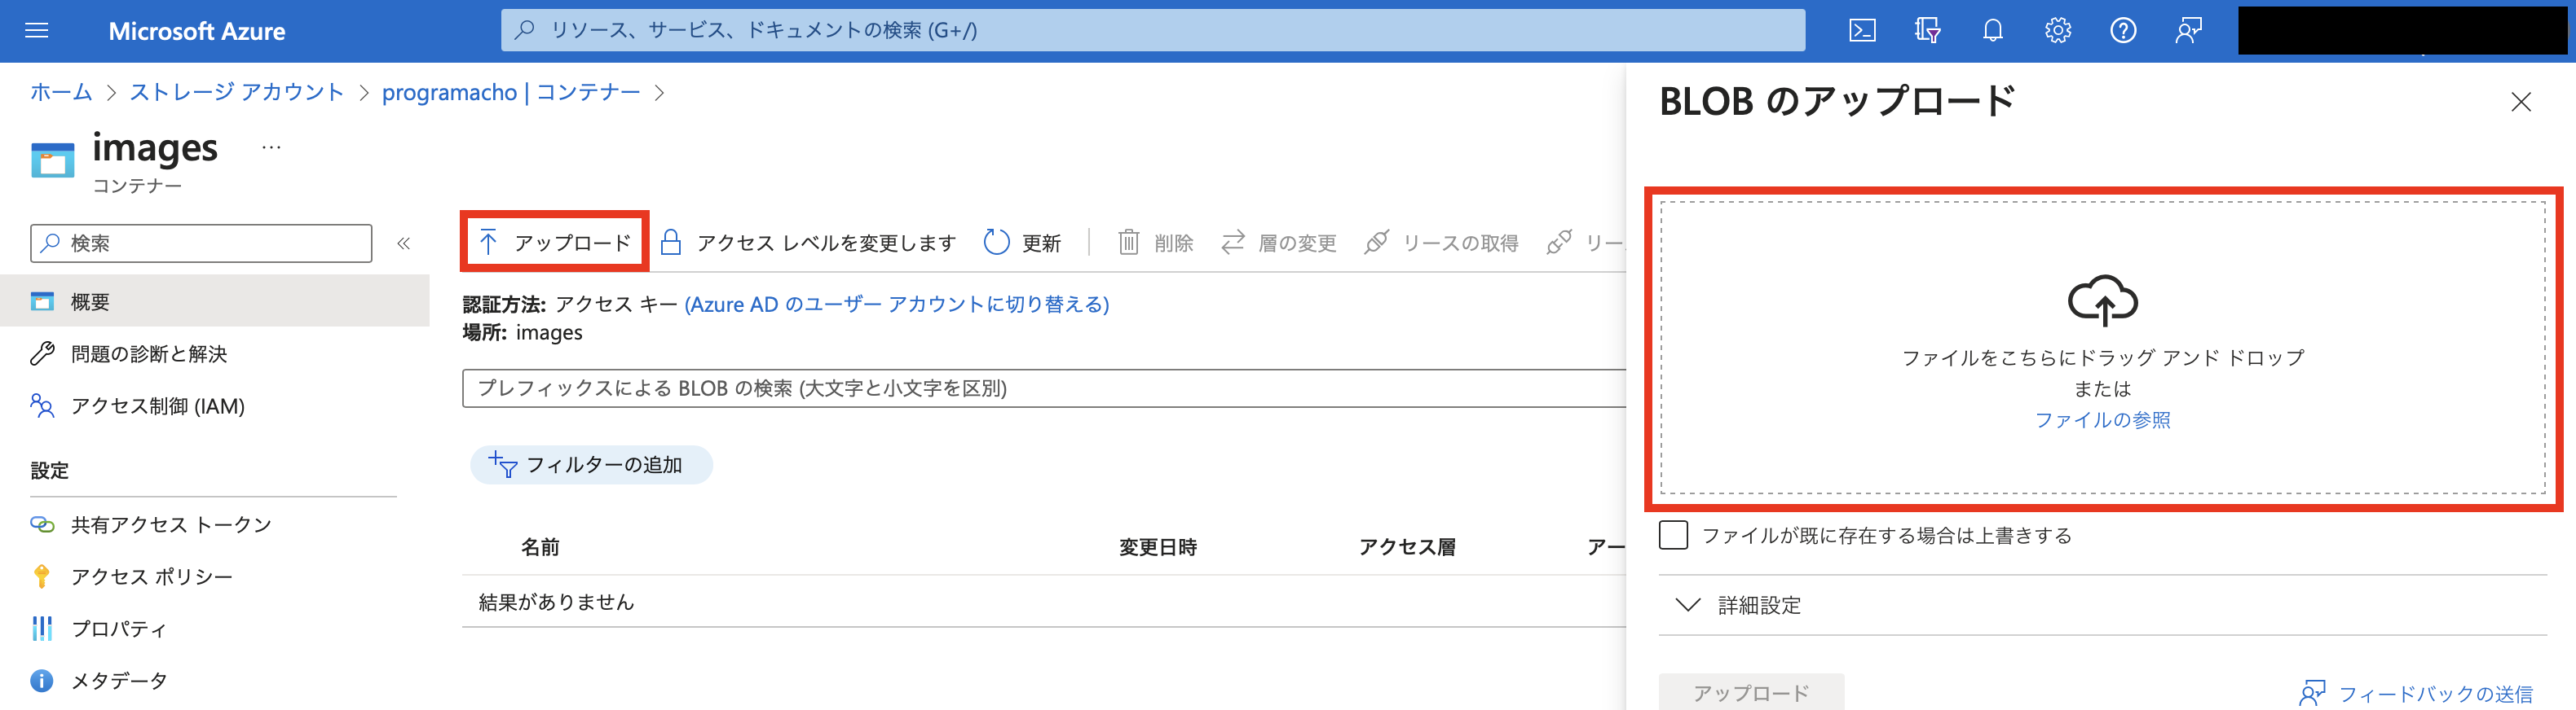Close the BLOB upload panel

pyautogui.click(x=2521, y=102)
